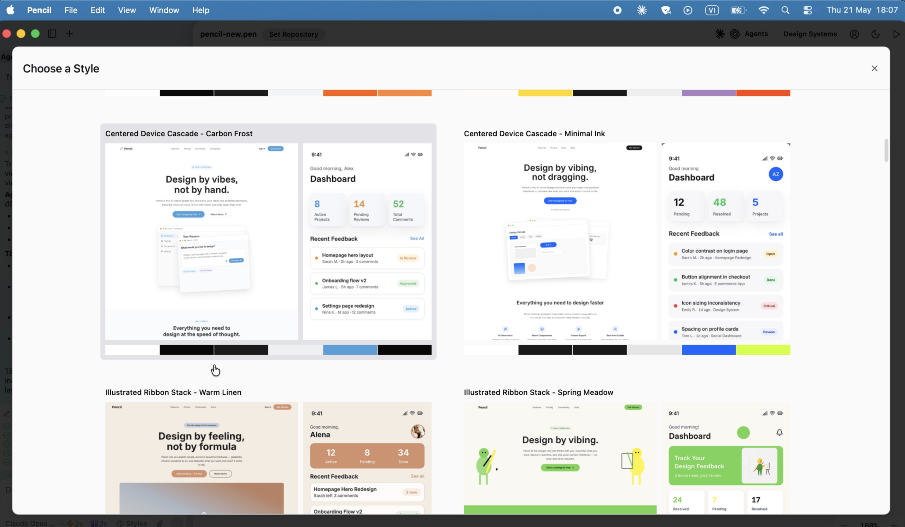The width and height of the screenshot is (905, 527).
Task: Click Carbon Frost landing page preview
Action: pyautogui.click(x=202, y=242)
